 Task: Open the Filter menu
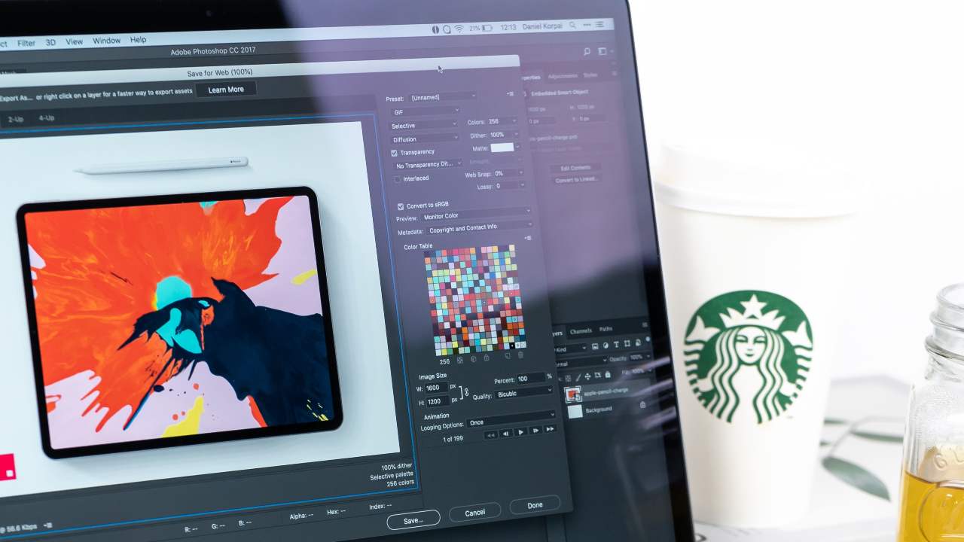coord(26,43)
